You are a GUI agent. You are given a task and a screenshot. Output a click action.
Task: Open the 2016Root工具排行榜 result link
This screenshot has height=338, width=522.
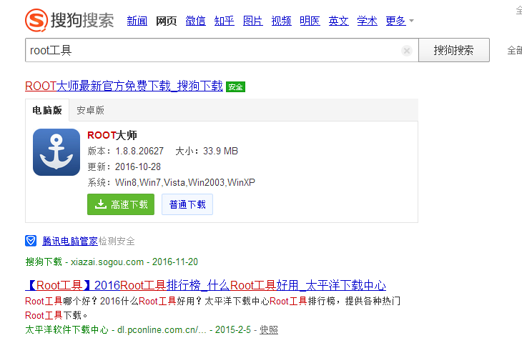pyautogui.click(x=206, y=285)
